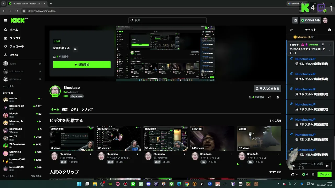Open the inventory box icon in header
Screen dimensions: 335x188
[295, 20]
